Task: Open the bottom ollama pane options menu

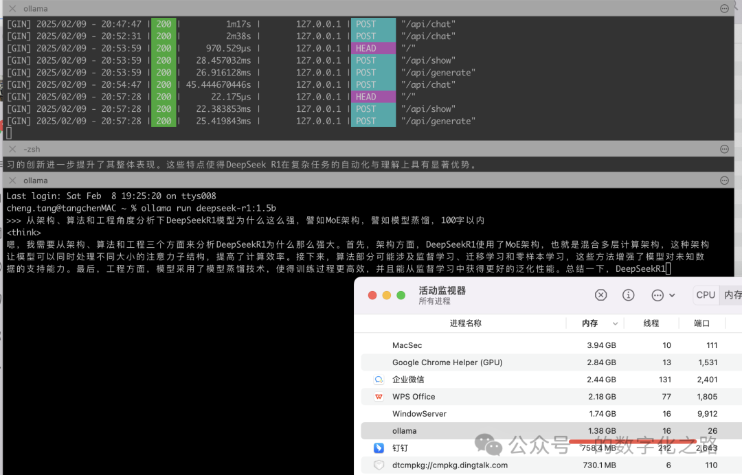Action: [x=724, y=181]
